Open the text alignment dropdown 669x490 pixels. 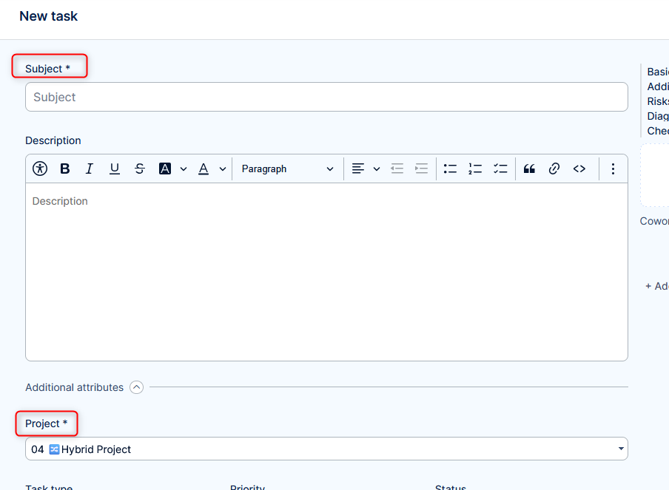366,169
